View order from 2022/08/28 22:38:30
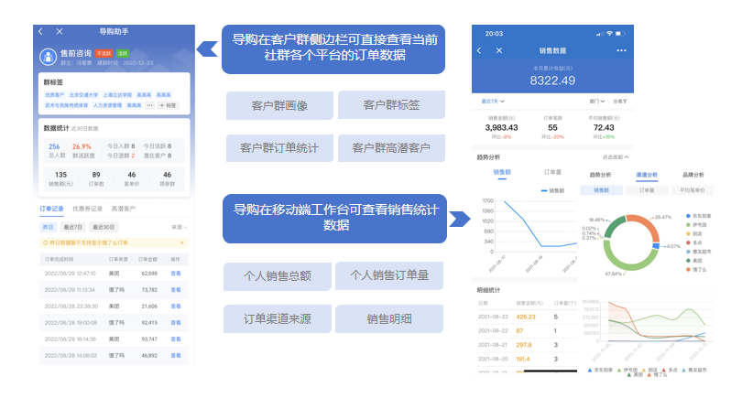Viewport: 742px width, 398px height. pyautogui.click(x=176, y=307)
